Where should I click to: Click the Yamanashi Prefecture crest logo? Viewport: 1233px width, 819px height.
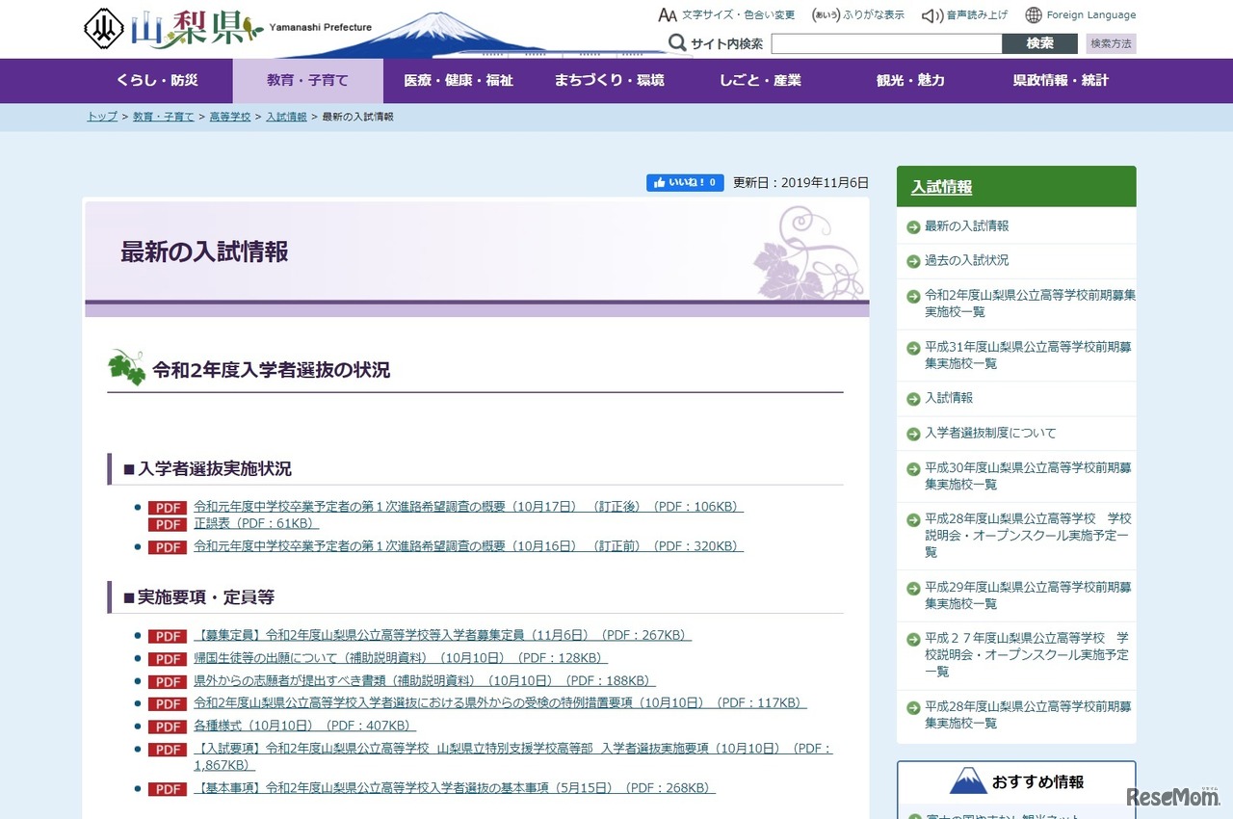106,28
